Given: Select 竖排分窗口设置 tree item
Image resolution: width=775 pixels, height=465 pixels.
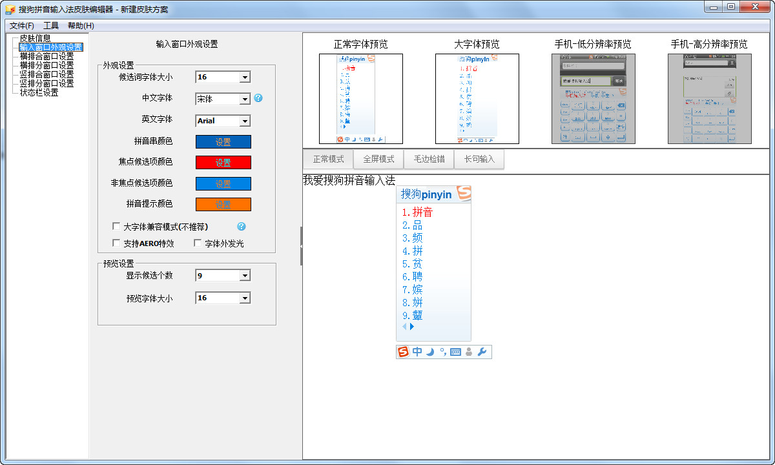Looking at the screenshot, I should coord(46,83).
